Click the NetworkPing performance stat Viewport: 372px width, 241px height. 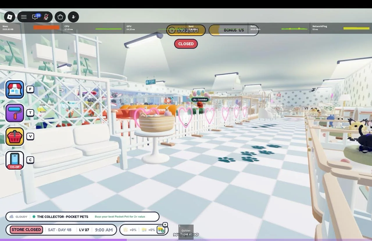tap(341, 28)
